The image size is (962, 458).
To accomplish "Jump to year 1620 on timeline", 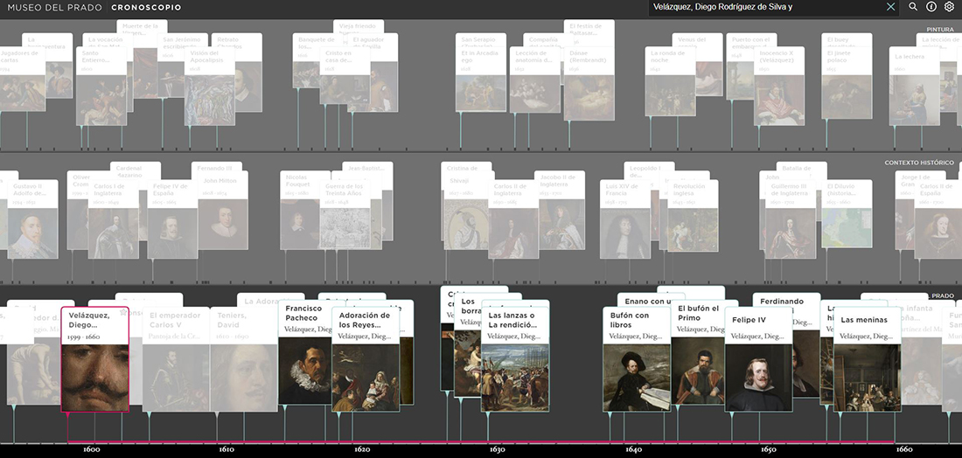I will 362,450.
